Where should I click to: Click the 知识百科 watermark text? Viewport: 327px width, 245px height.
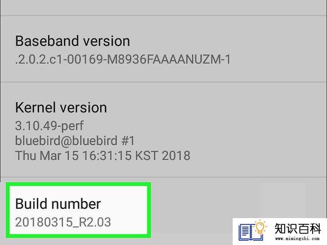(x=298, y=228)
